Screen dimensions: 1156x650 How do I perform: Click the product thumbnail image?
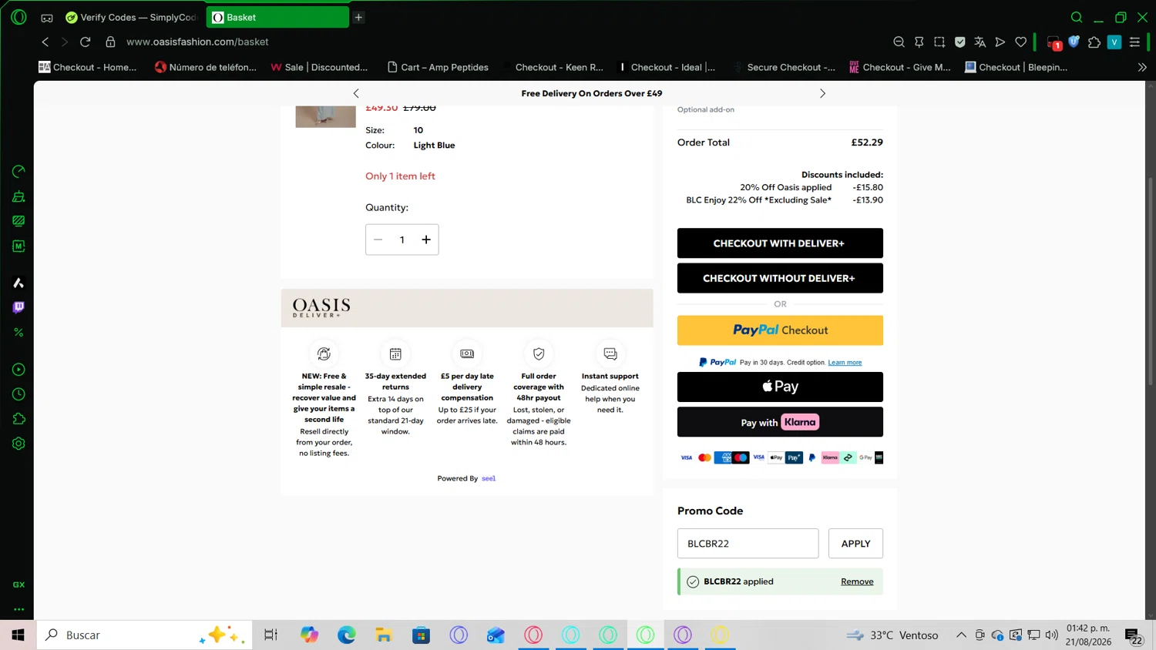[326, 116]
